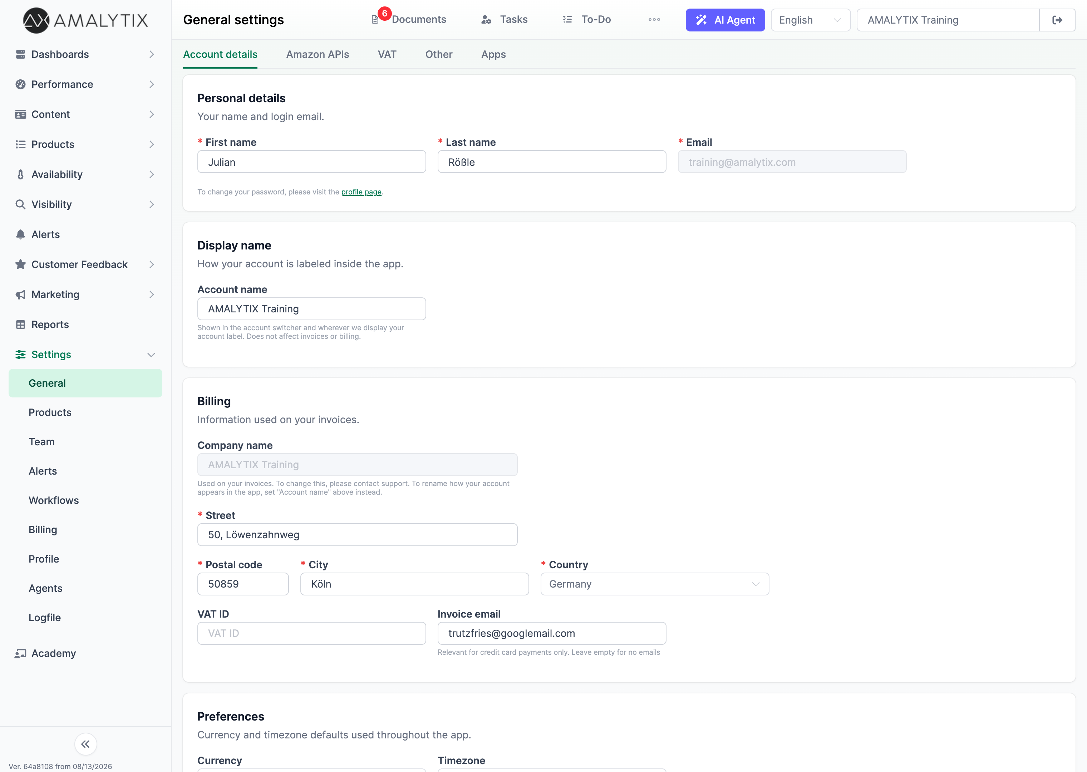
Task: Click the Academy icon
Action: click(x=20, y=654)
